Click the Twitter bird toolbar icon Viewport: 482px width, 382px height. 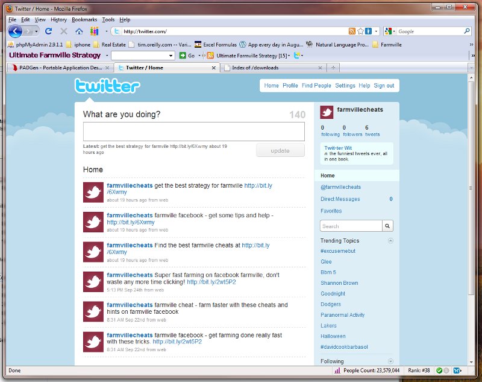pos(297,56)
